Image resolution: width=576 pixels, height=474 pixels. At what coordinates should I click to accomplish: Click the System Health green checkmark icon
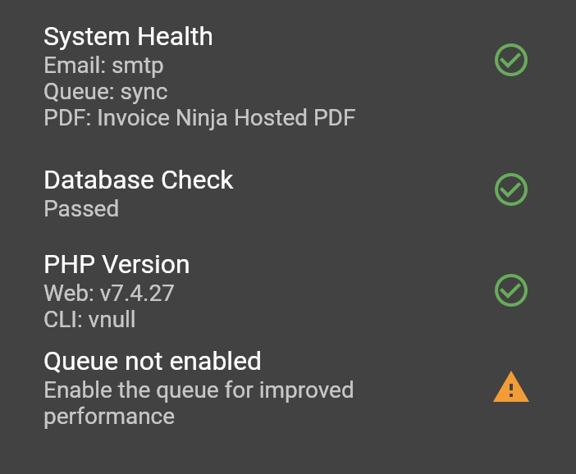click(x=511, y=60)
